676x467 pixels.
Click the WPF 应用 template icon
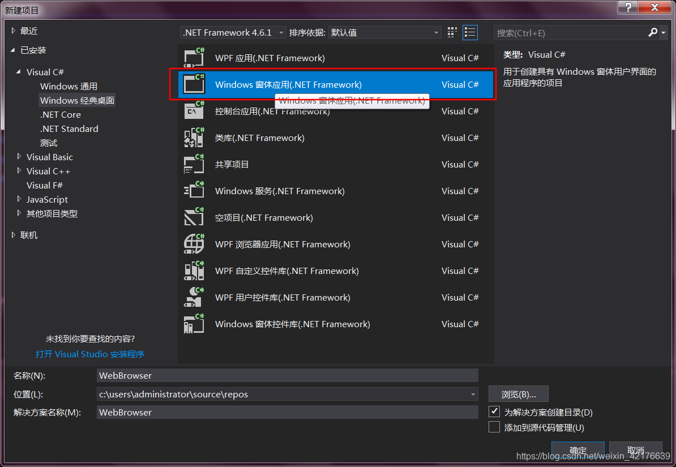point(194,58)
